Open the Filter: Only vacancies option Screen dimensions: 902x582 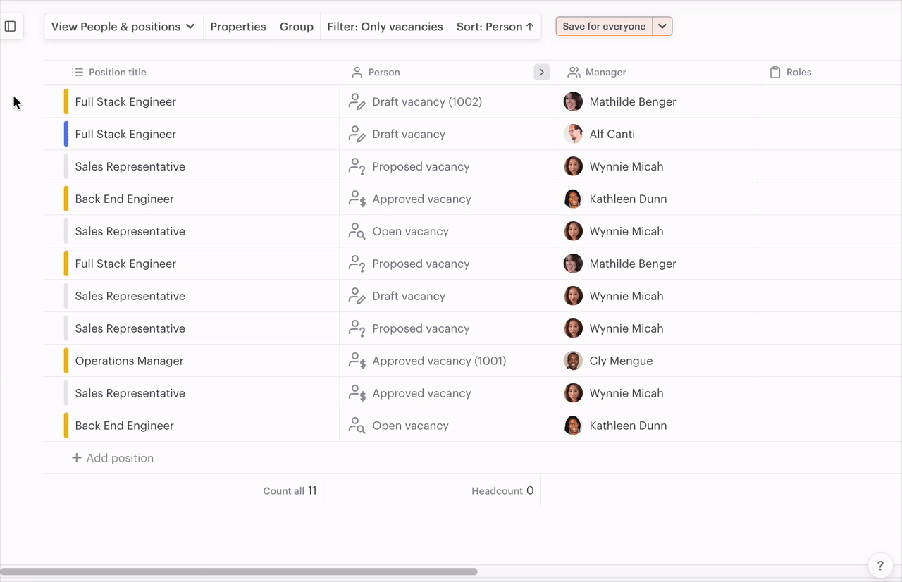385,27
